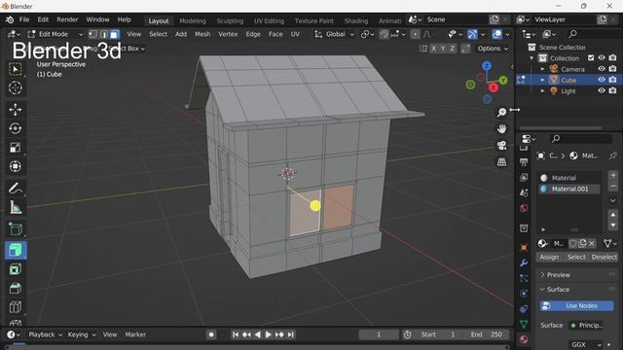623x350 pixels.
Task: Select the Scale tool
Action: (x=16, y=148)
